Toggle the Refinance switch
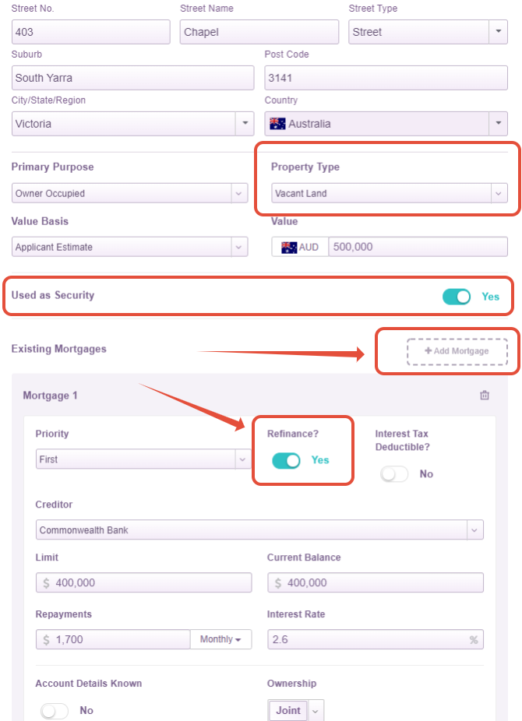Screen dimensions: 522x721 coord(286,460)
